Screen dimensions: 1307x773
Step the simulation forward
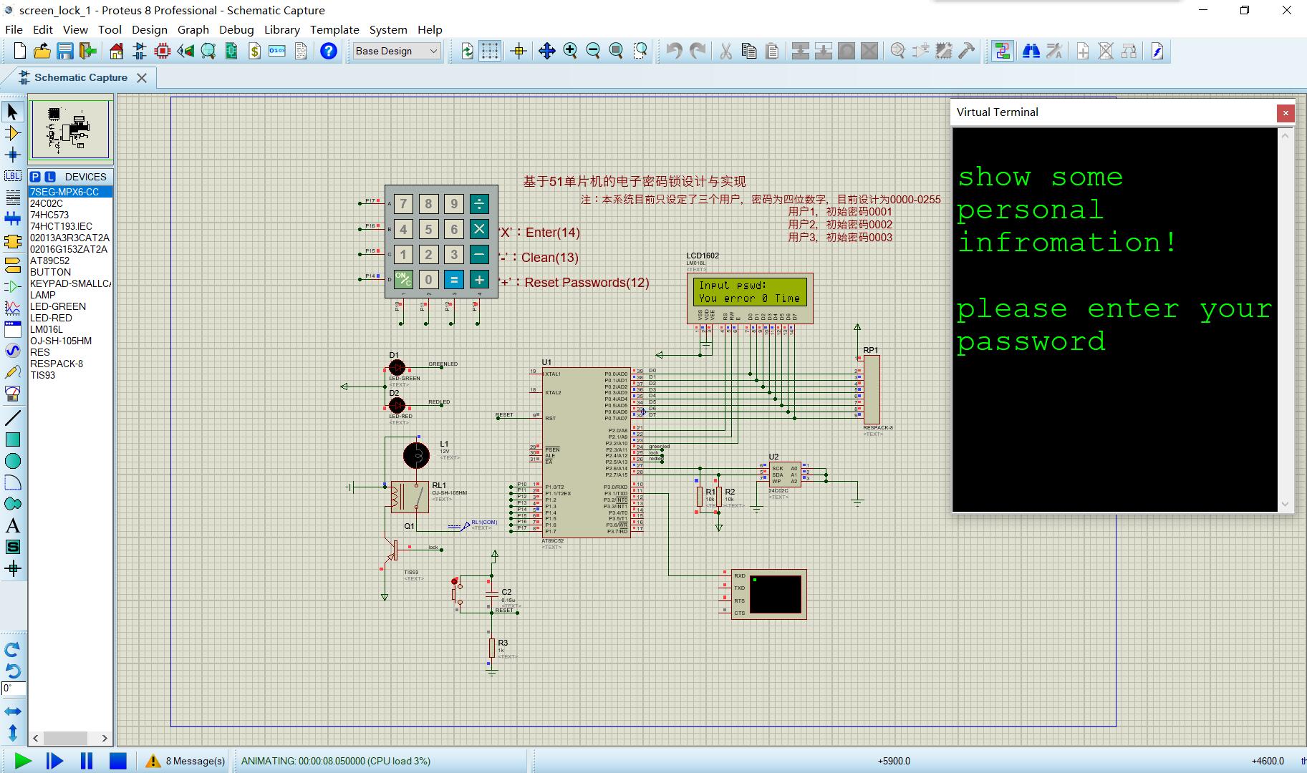[x=54, y=761]
